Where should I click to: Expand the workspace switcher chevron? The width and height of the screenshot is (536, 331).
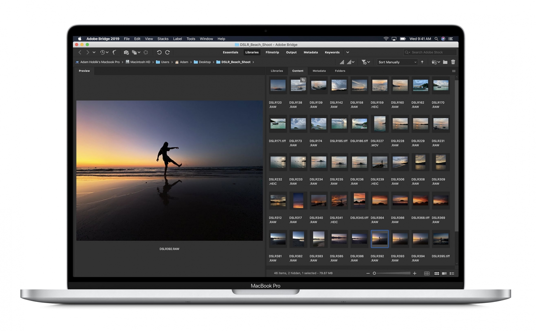[x=348, y=52]
